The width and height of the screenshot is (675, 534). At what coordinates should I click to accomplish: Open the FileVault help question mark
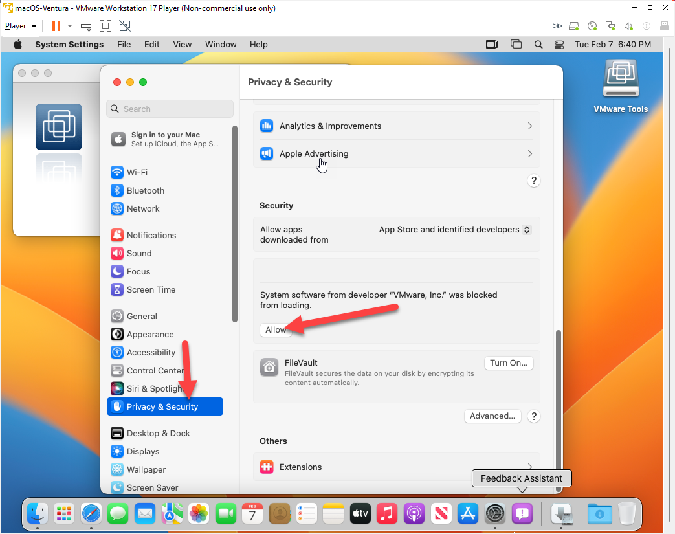(x=533, y=416)
